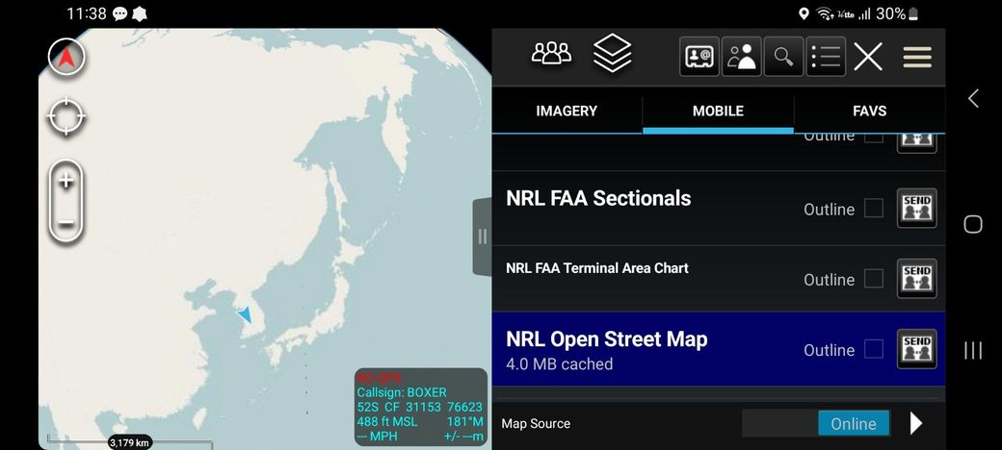Collapse the side panel using drag handle
Viewport: 1002px width, 450px height.
point(482,237)
